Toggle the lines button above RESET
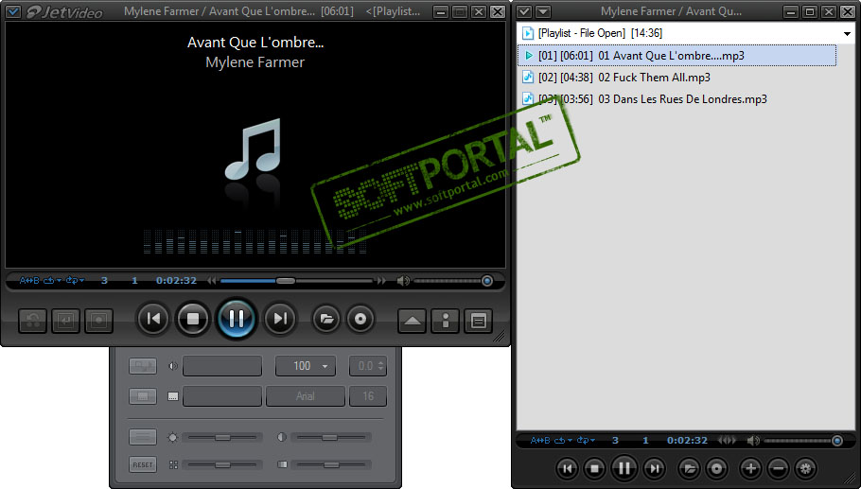The image size is (861, 489). (x=143, y=437)
